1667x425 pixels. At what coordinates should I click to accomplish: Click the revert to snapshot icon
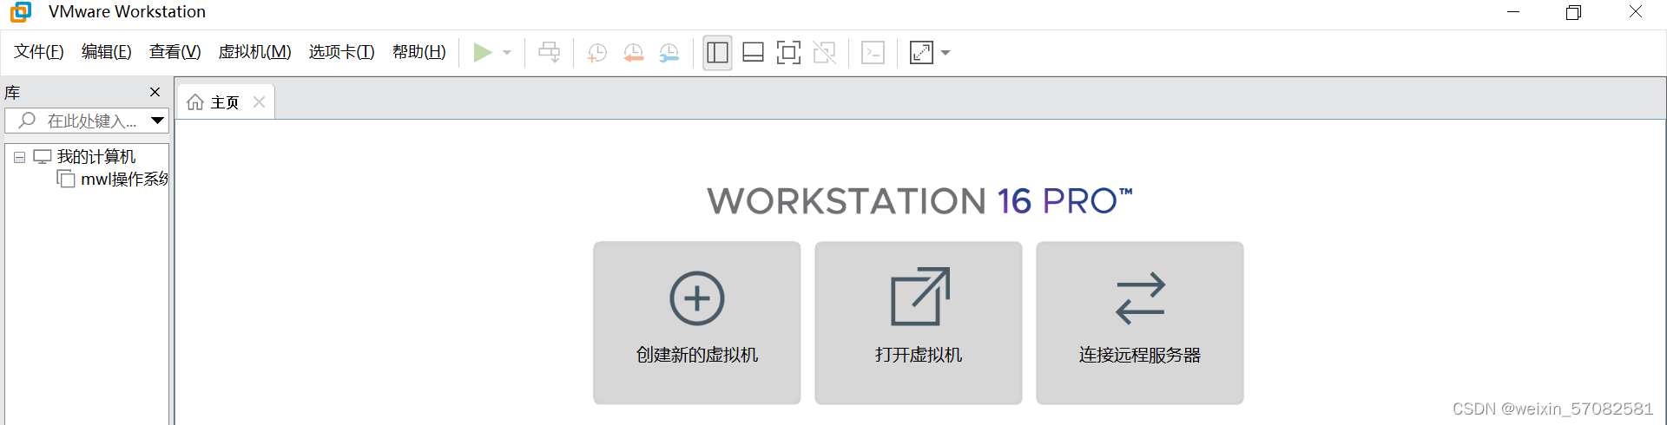(x=634, y=53)
